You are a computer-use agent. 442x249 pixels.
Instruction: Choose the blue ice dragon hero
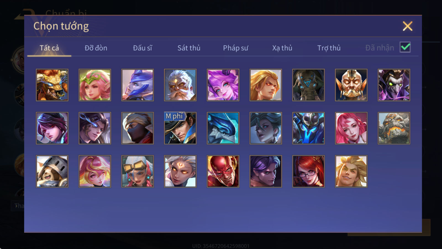223,128
